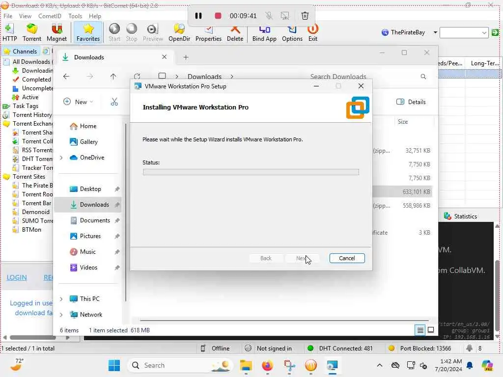Image resolution: width=503 pixels, height=377 pixels.
Task: Pause the screen recording
Action: pos(198,16)
